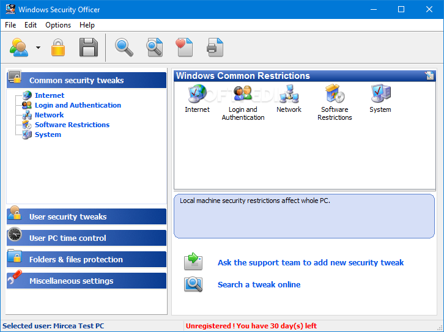The image size is (444, 332).
Task: Click the Software Restrictions icon in tree
Action: [27, 125]
